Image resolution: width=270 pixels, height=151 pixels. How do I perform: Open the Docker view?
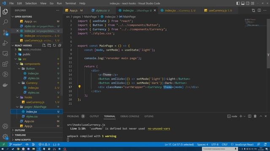click(x=5, y=85)
